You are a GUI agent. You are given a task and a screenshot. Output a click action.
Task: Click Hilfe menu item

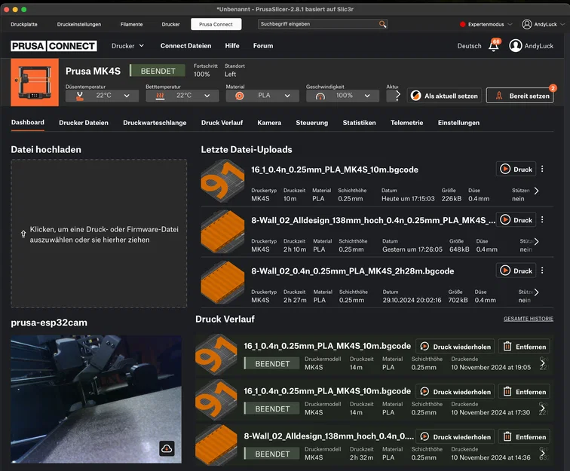232,46
